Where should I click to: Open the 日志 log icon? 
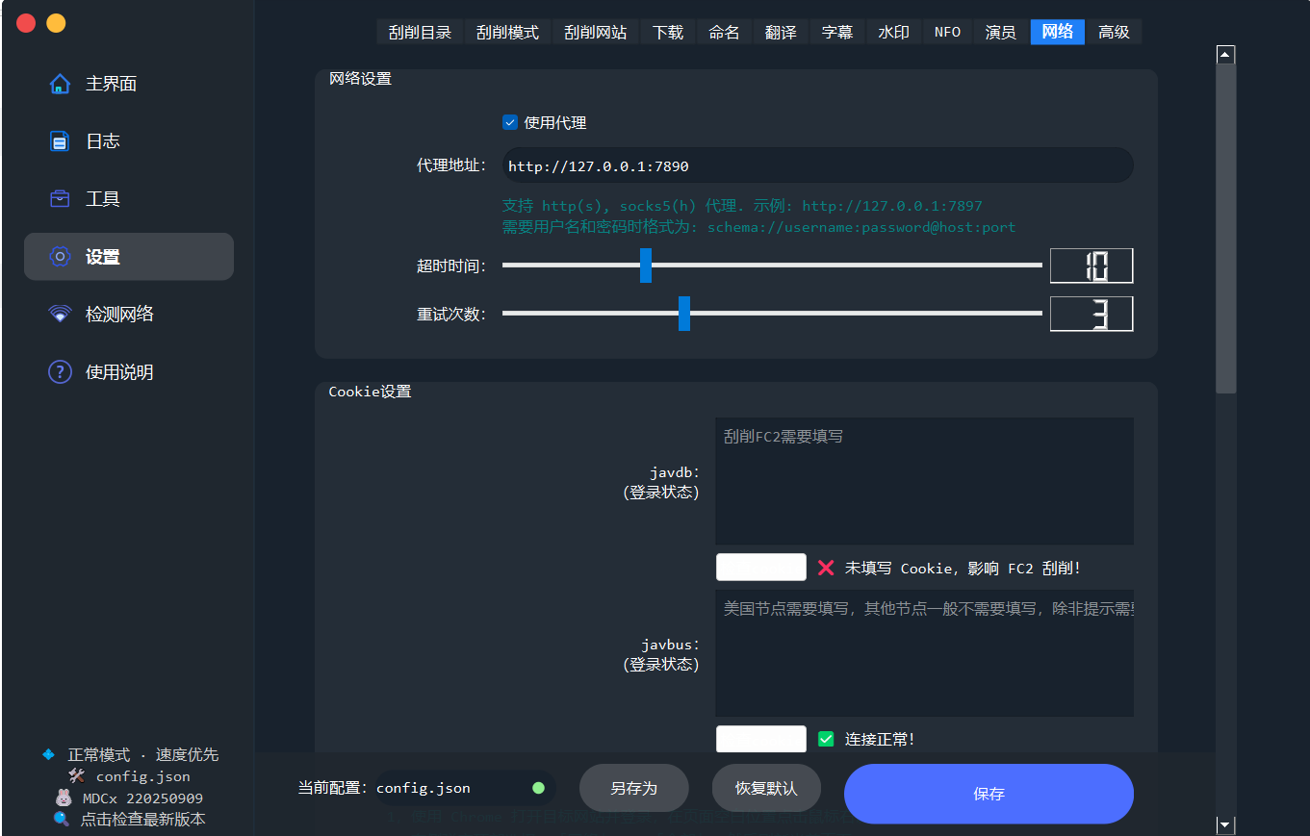(x=60, y=141)
